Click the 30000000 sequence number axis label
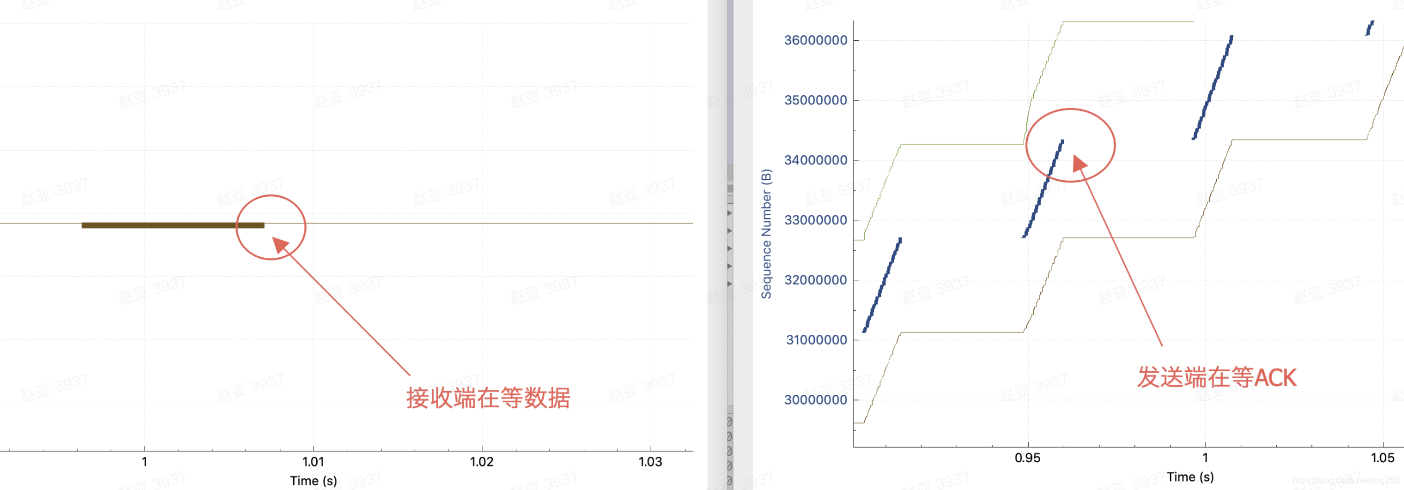This screenshot has height=490, width=1404. (x=815, y=400)
